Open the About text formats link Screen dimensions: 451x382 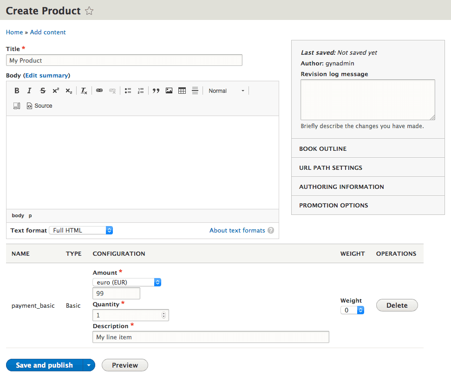[237, 230]
